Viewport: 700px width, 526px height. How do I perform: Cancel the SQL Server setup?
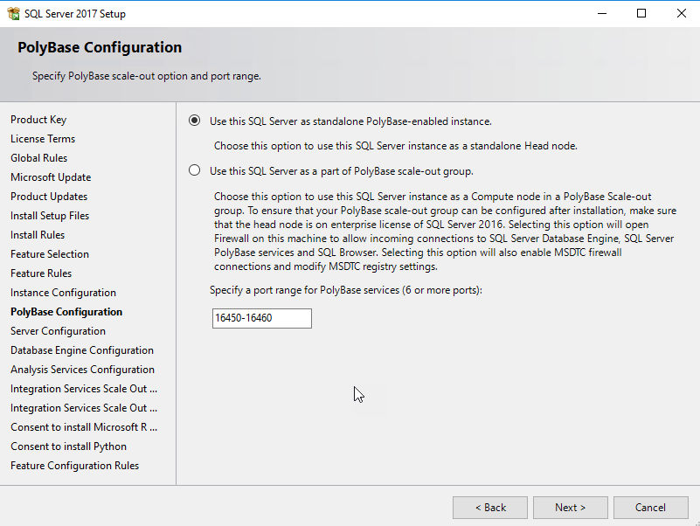[650, 508]
